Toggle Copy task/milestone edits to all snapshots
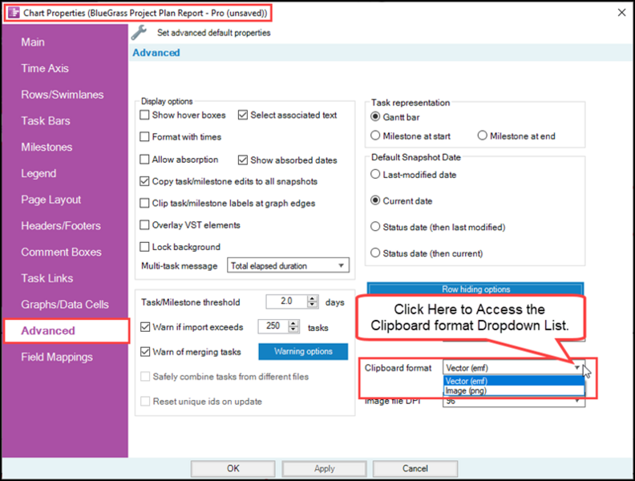The height and width of the screenshot is (481, 635). pyautogui.click(x=144, y=181)
